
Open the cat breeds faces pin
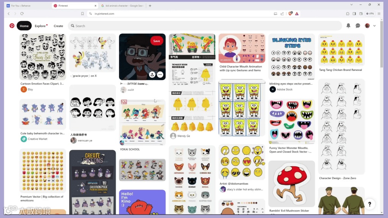click(x=192, y=180)
